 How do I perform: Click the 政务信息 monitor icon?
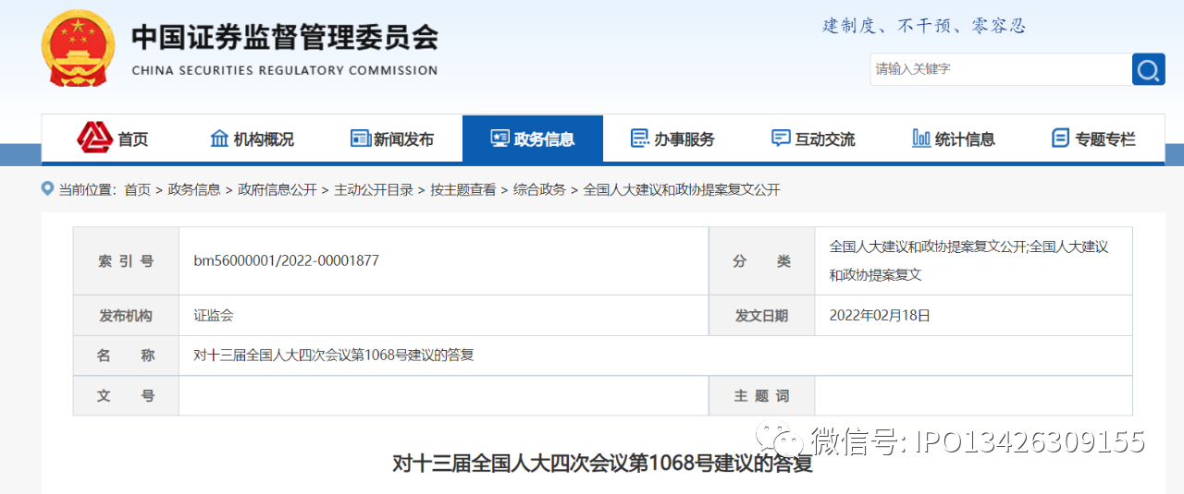pyautogui.click(x=499, y=139)
